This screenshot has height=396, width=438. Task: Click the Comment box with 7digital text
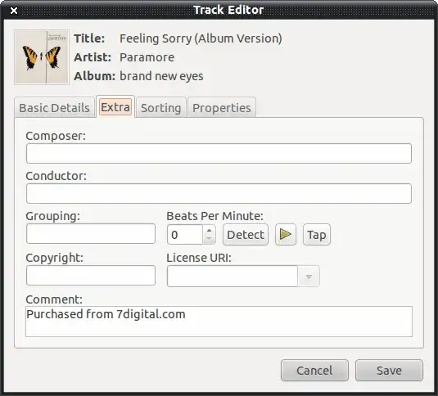(x=219, y=322)
